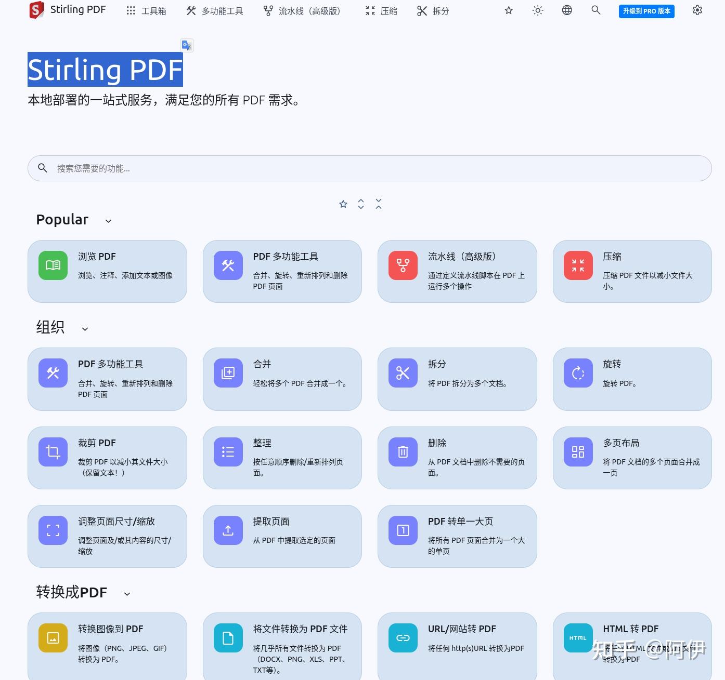Viewport: 725px width, 680px height.
Task: Click the yellow 转换图像到 PDF icon
Action: click(x=53, y=638)
